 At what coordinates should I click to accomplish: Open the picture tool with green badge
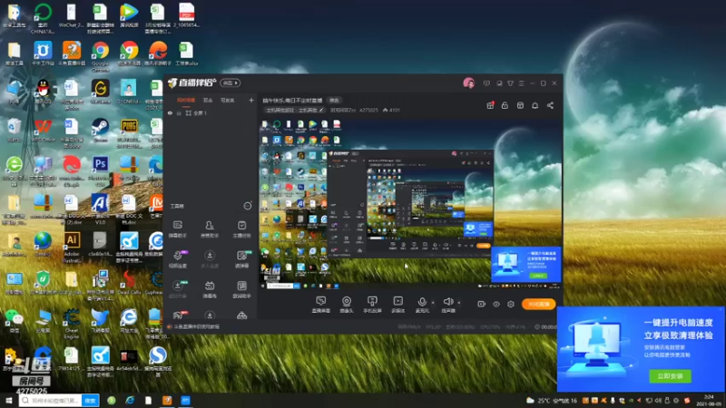pos(241,259)
